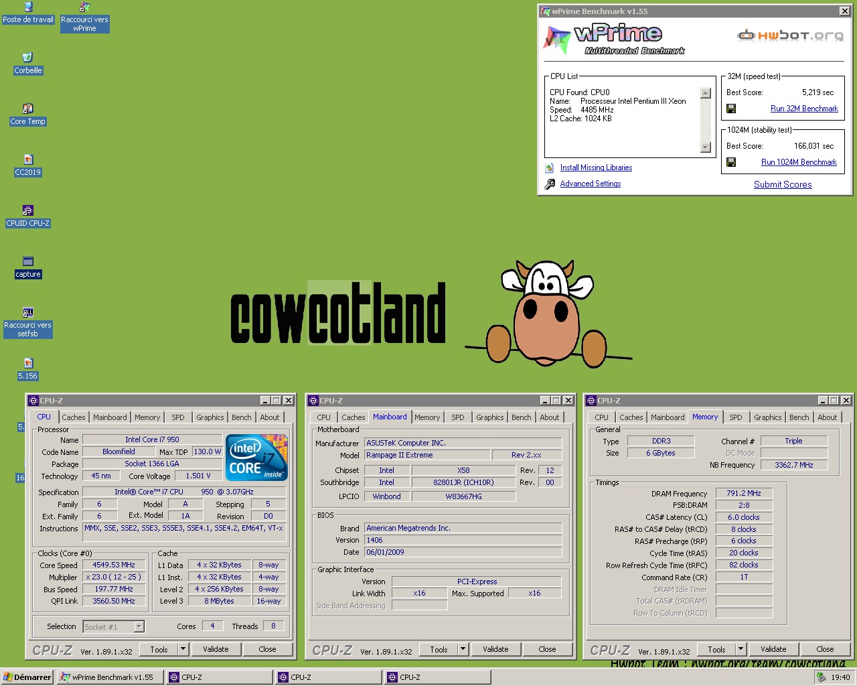This screenshot has width=857, height=686.
Task: Open the Poste de travail desktop icon
Action: click(x=28, y=7)
